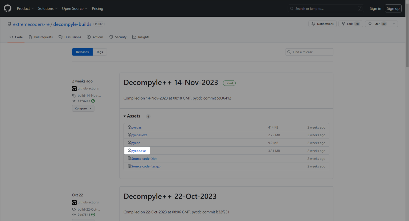Viewport: 409px width, 221px height.
Task: Click the Notifications bell button
Action: coord(322,24)
